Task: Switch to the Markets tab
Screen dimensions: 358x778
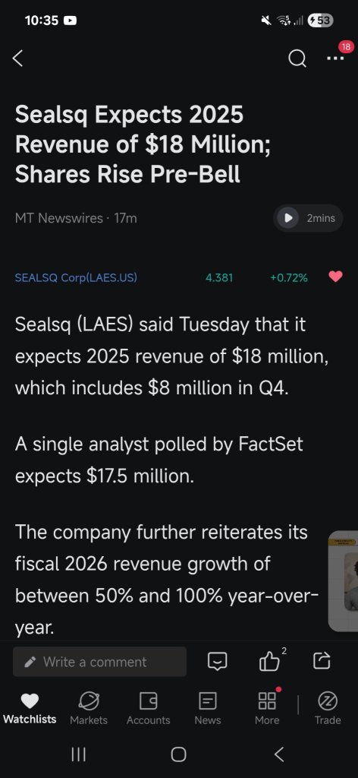Action: point(89,708)
